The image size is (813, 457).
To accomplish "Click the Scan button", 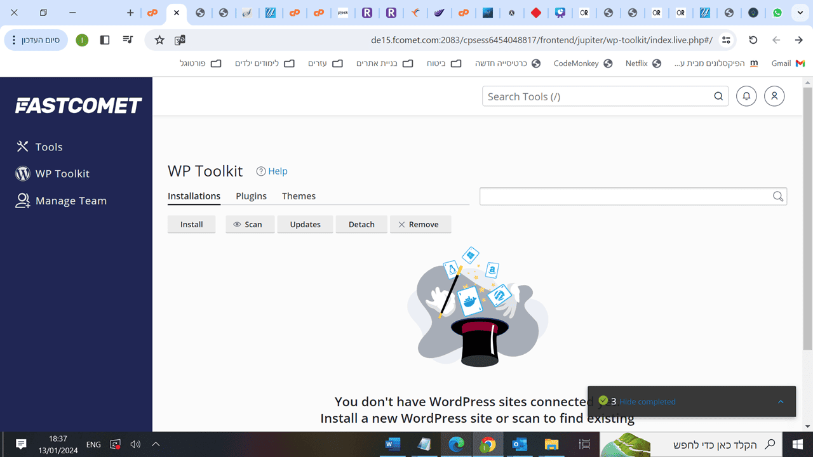I will pos(250,224).
